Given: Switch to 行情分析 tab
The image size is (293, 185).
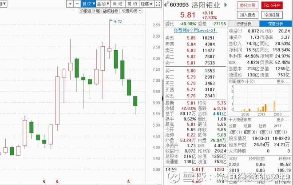Looking at the screenshot, I should [x=244, y=24].
